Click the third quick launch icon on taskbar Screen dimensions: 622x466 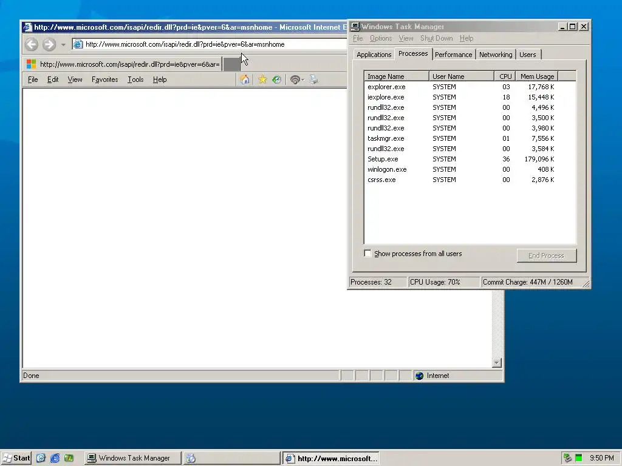(69, 458)
